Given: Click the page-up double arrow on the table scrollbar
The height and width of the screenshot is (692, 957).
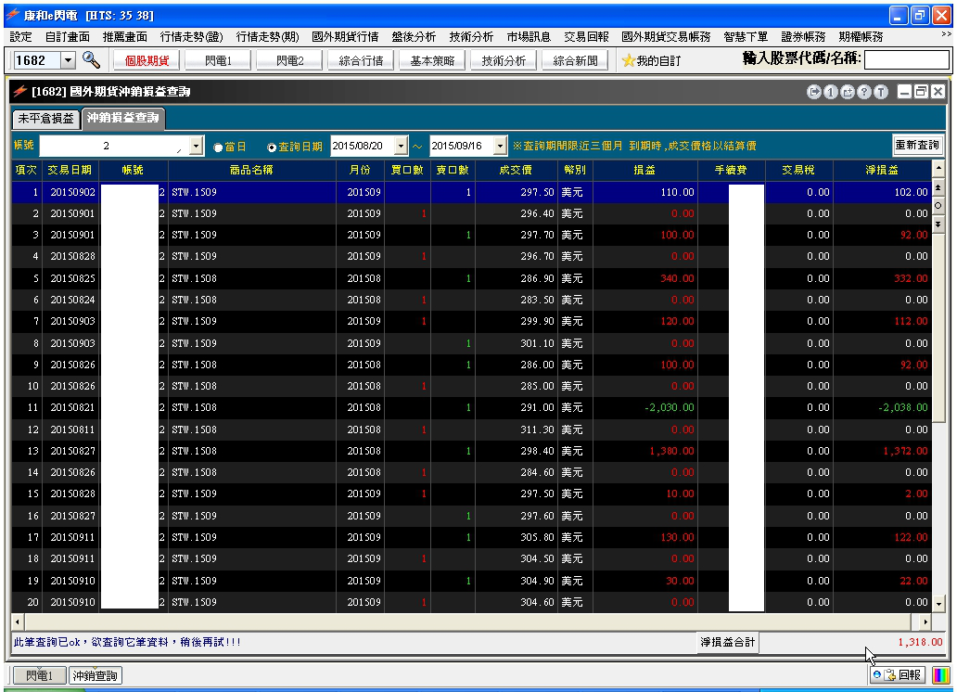Looking at the screenshot, I should pyautogui.click(x=938, y=186).
